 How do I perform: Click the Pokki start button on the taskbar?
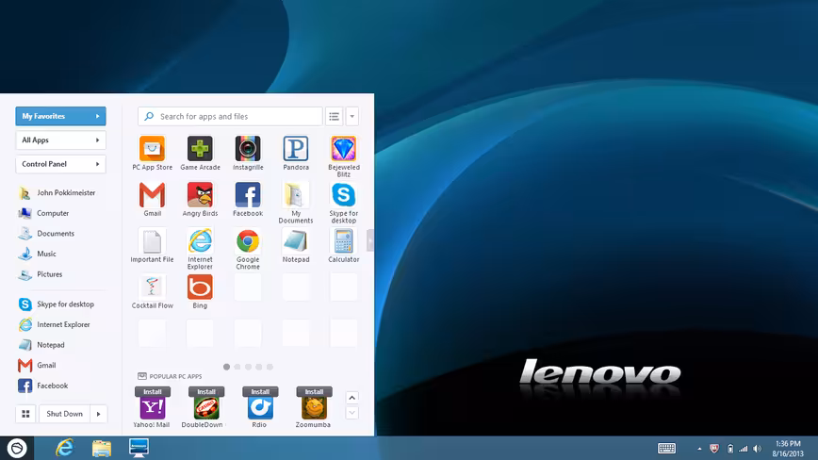(17, 448)
